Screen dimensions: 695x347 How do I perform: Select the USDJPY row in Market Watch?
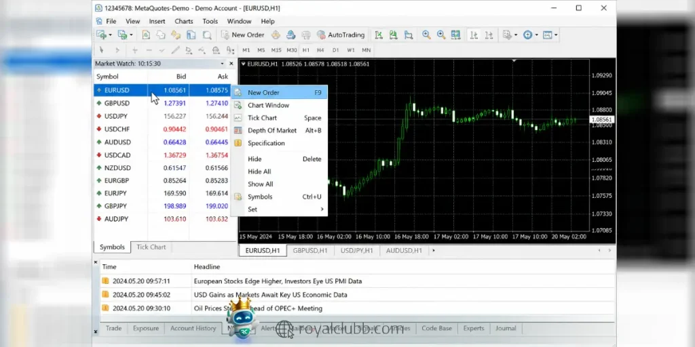pyautogui.click(x=162, y=116)
